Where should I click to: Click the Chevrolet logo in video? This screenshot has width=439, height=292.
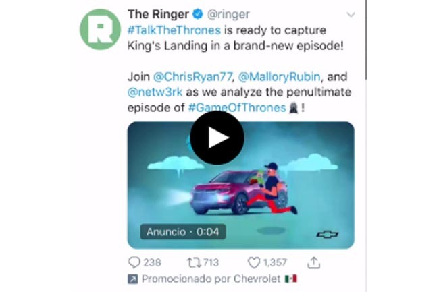click(x=328, y=235)
